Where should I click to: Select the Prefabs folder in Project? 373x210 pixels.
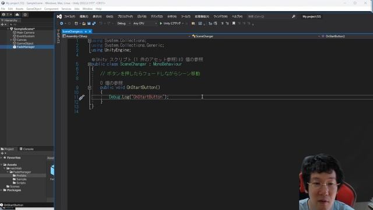point(21,176)
